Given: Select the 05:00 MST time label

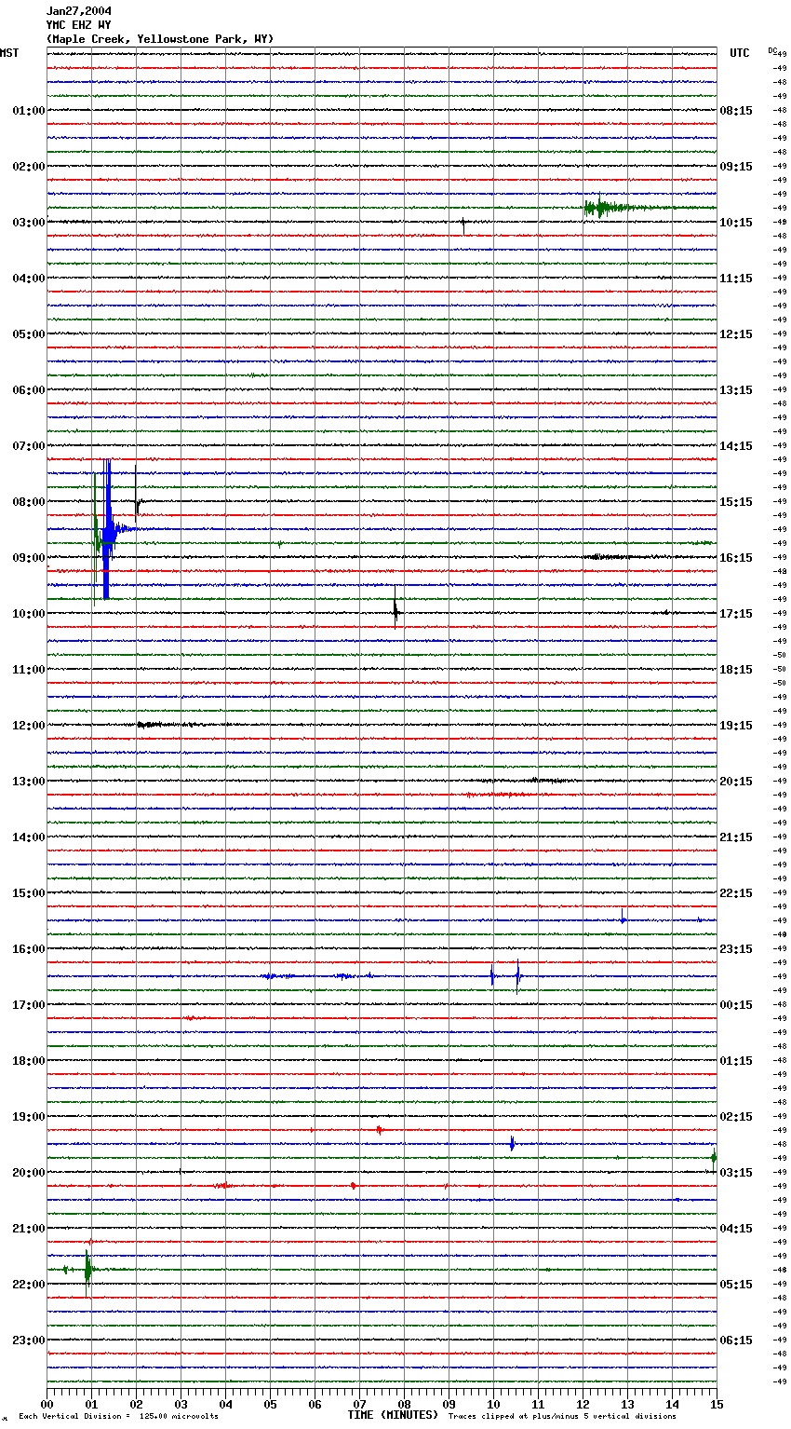Looking at the screenshot, I should click(29, 334).
